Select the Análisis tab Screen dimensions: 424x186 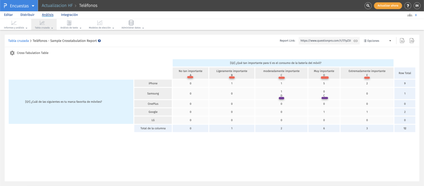coord(47,15)
